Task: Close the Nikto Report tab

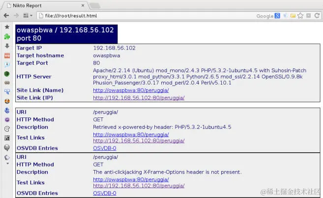Action: [x=83, y=5]
